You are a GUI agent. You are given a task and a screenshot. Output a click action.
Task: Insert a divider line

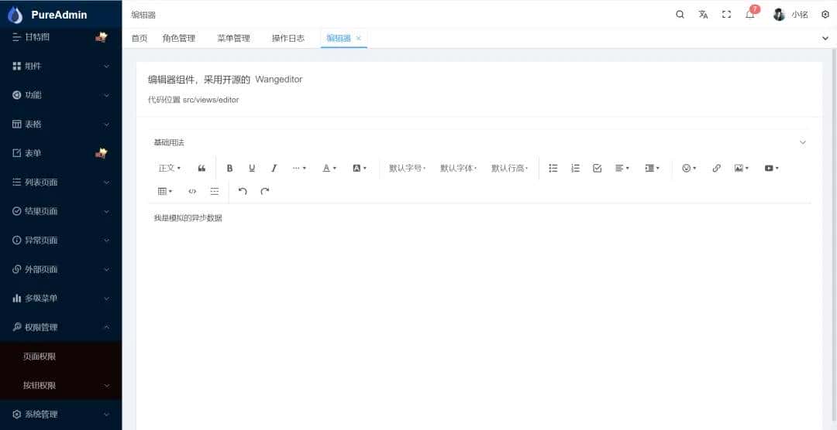click(x=215, y=191)
